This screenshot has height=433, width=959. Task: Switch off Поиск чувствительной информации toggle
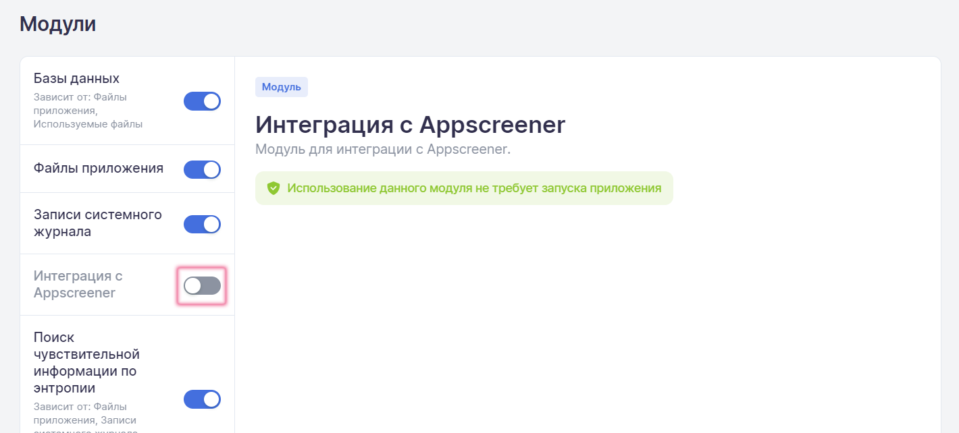pos(202,399)
